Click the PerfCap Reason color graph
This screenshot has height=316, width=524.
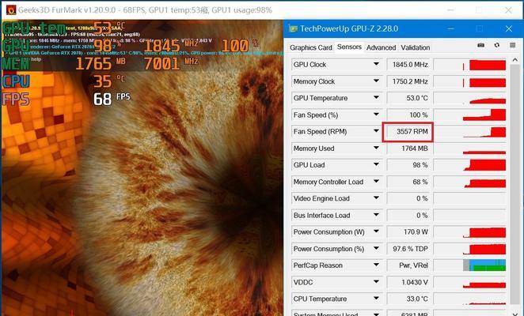(470, 265)
